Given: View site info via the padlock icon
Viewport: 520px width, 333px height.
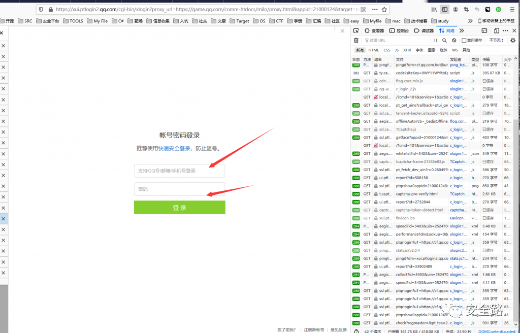Looking at the screenshot, I should (x=50, y=10).
